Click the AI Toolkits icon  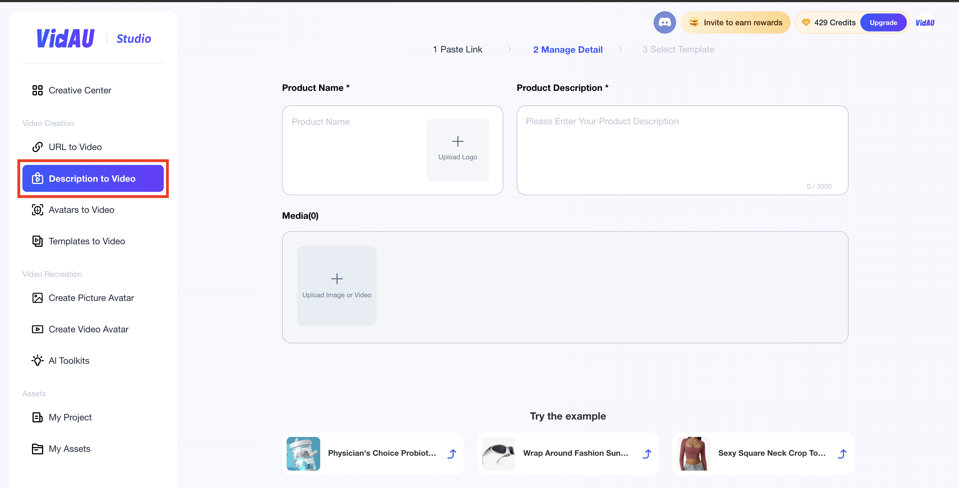tap(37, 360)
